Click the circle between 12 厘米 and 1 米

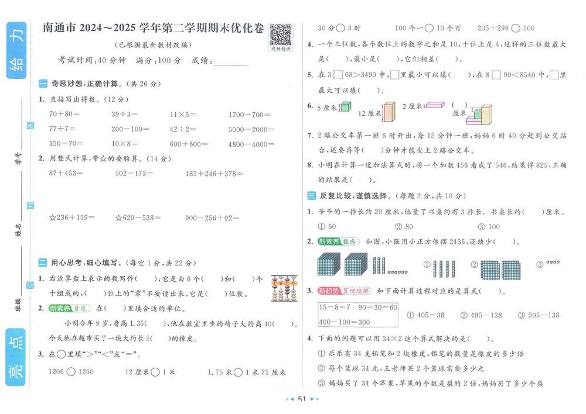click(155, 372)
